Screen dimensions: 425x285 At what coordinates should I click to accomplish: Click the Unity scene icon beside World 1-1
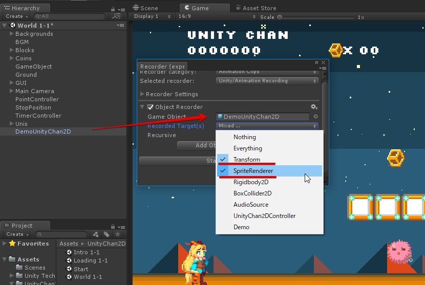tap(13, 26)
